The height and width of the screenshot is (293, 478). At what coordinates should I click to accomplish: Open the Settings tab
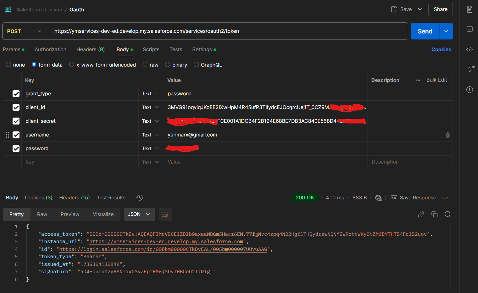point(204,50)
